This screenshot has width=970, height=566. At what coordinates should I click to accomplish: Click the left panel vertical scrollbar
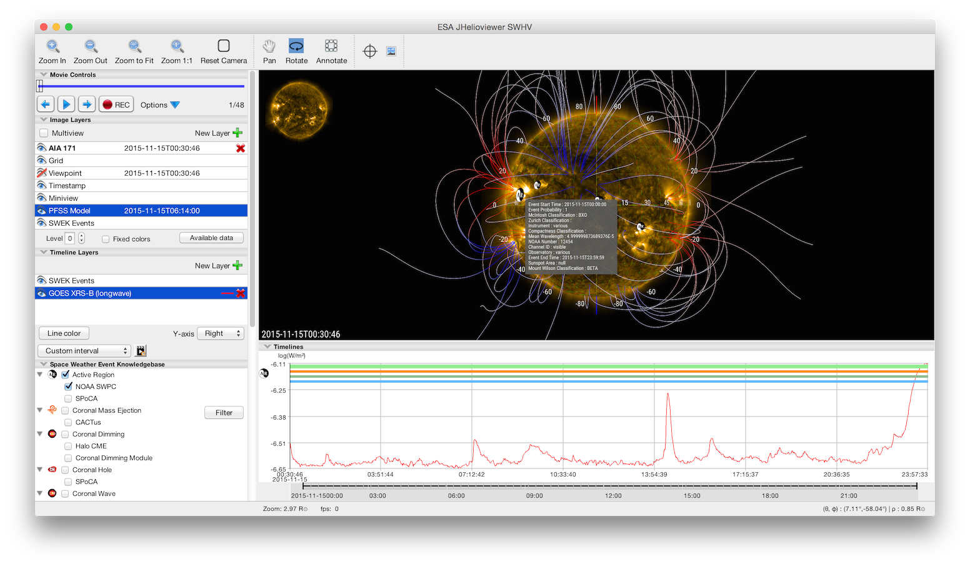click(x=252, y=200)
